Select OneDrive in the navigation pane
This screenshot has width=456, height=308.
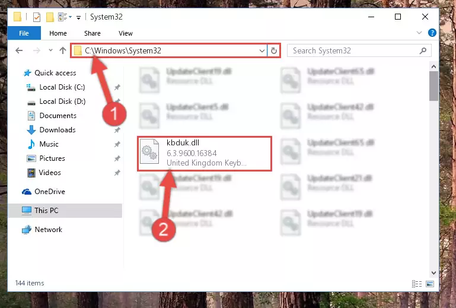(50, 192)
